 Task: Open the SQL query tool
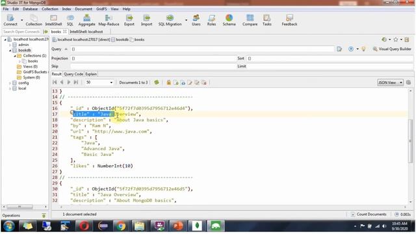click(x=70, y=20)
